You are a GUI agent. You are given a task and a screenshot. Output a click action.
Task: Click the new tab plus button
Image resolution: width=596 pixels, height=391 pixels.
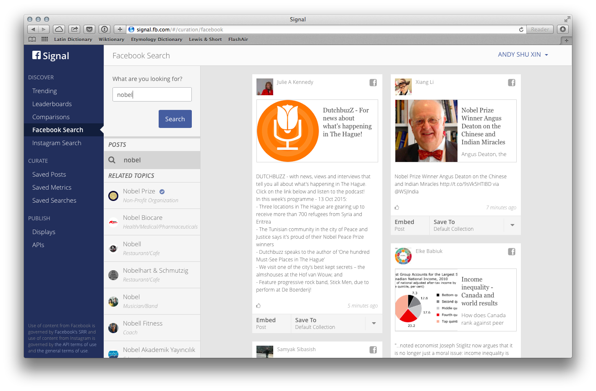566,41
